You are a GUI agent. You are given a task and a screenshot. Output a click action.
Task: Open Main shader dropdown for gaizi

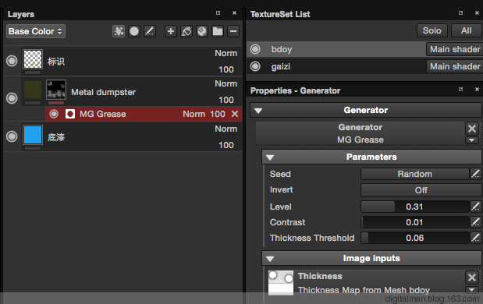coord(455,66)
